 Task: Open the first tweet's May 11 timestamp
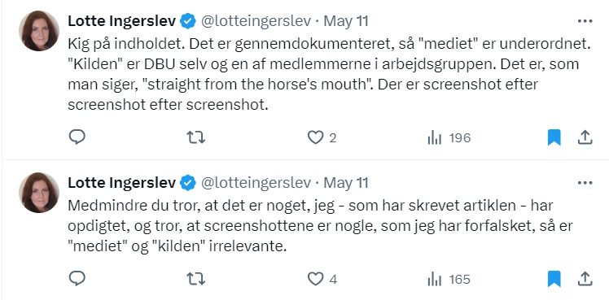[x=346, y=21]
